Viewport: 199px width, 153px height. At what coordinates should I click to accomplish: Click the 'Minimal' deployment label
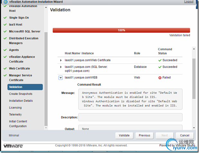click(14, 136)
